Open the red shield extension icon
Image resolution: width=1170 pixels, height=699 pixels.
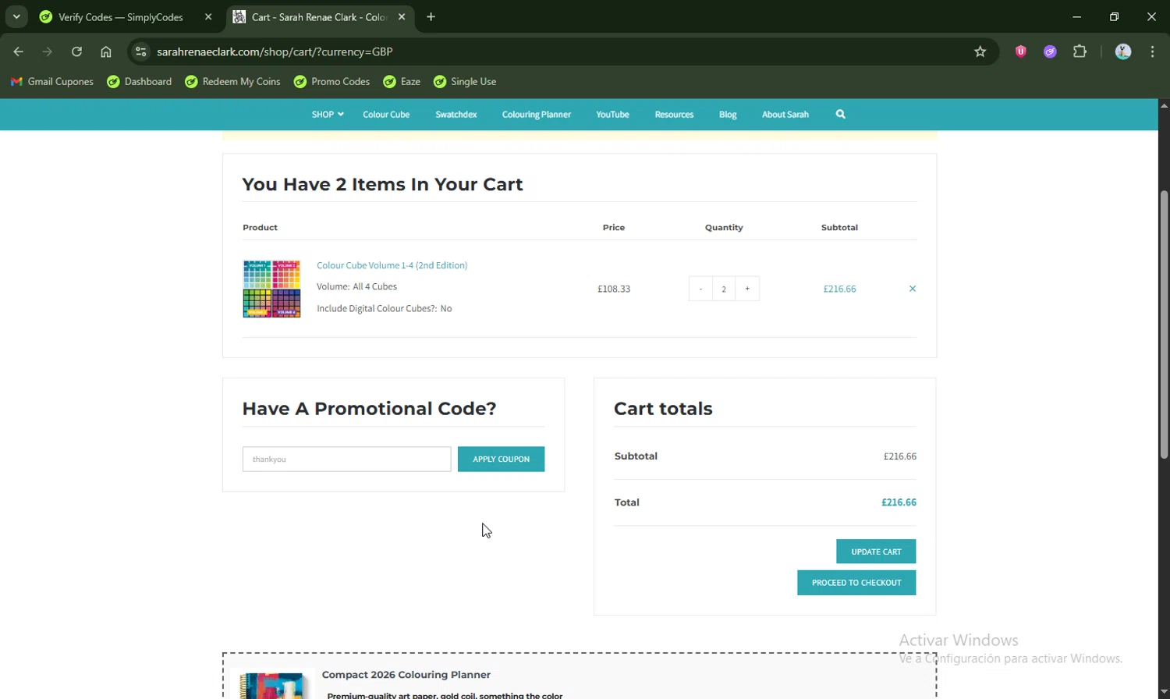[x=1020, y=51]
